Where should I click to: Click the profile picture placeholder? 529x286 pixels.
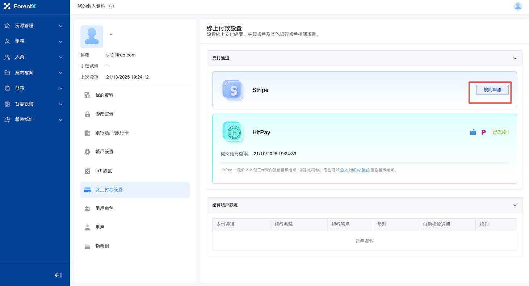[92, 37]
